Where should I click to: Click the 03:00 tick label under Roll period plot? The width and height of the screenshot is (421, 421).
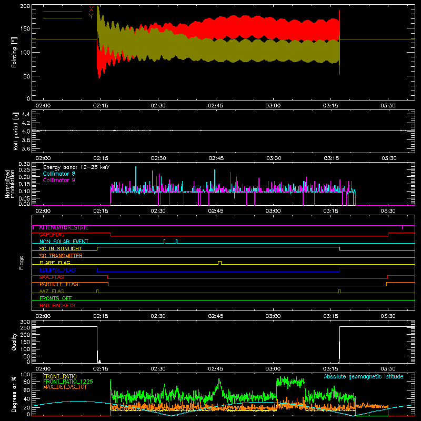274,158
